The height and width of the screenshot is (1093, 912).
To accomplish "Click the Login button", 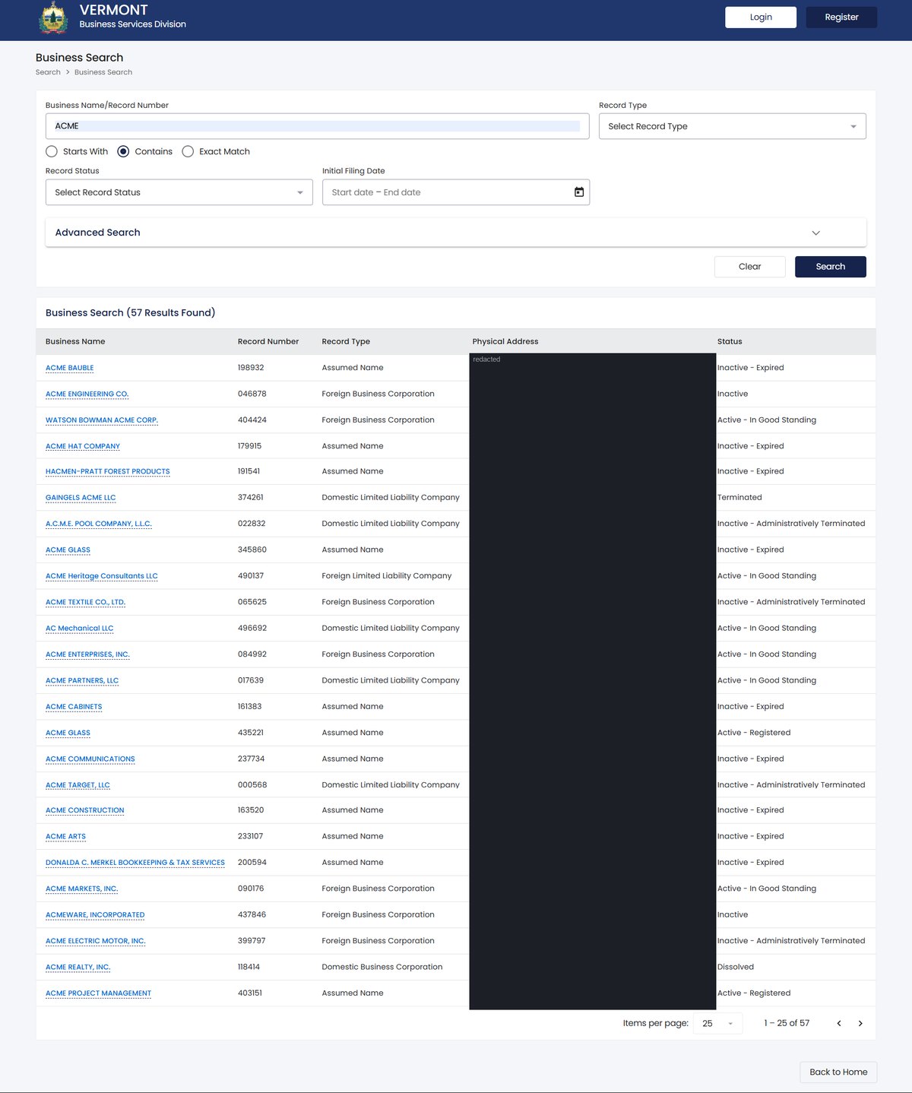I will (x=761, y=17).
